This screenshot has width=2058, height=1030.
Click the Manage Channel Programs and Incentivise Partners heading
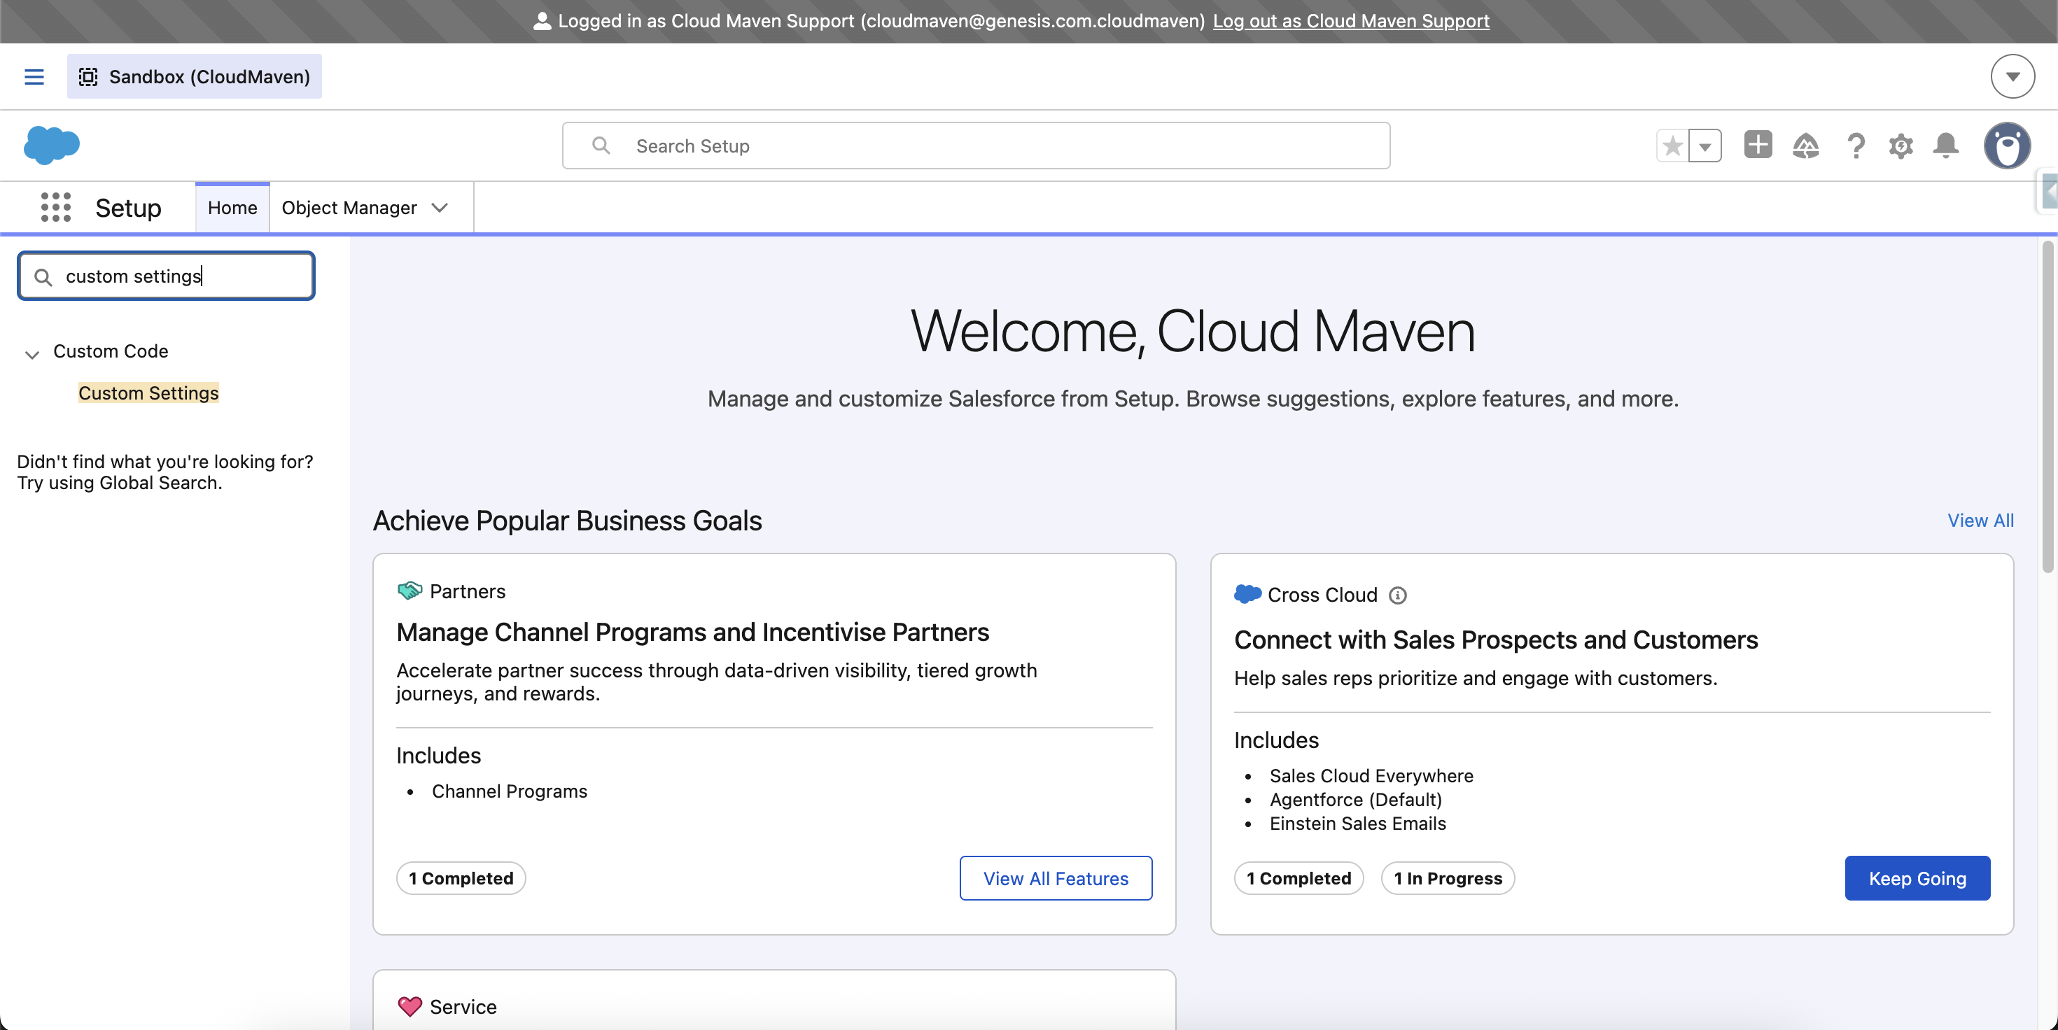pyautogui.click(x=693, y=632)
